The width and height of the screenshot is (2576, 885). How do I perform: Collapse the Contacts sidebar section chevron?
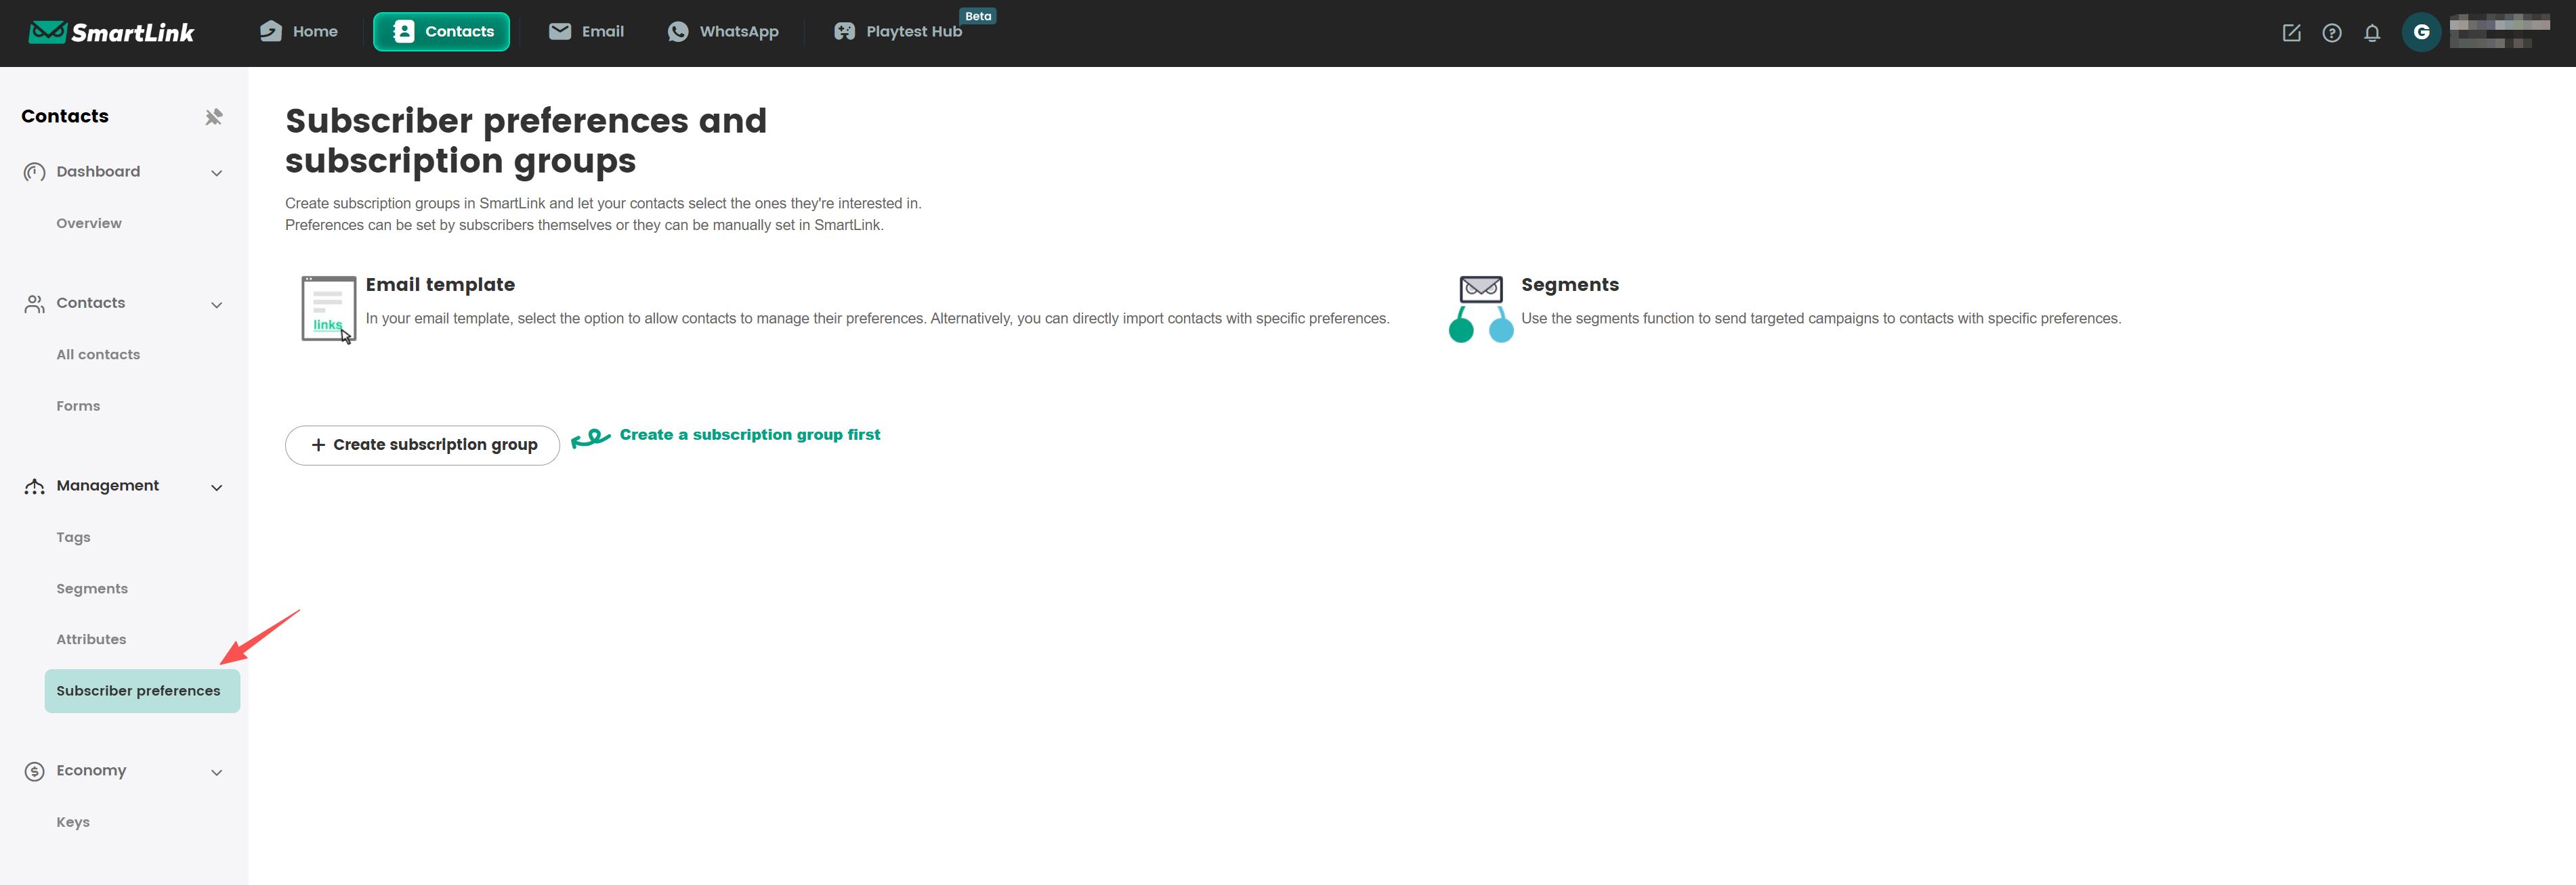pyautogui.click(x=216, y=304)
